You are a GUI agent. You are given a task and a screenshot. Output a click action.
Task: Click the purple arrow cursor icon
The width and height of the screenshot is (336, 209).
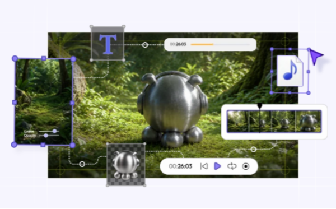[316, 56]
